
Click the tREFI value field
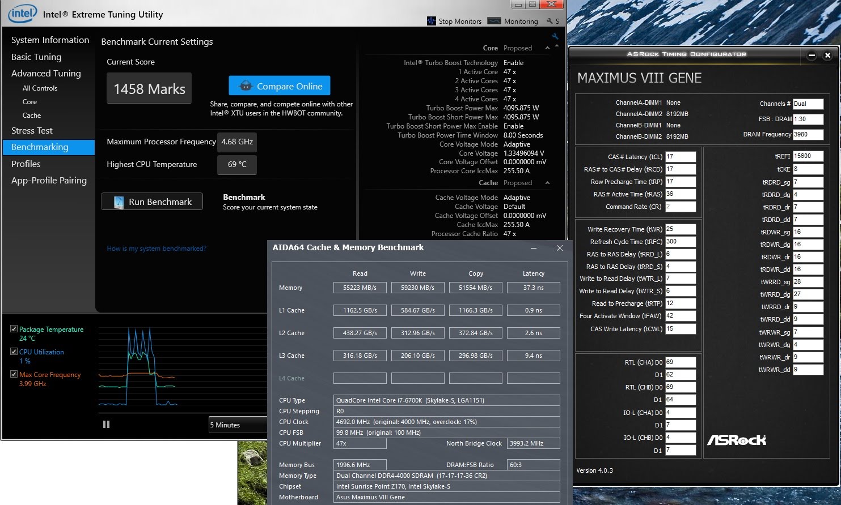(808, 156)
